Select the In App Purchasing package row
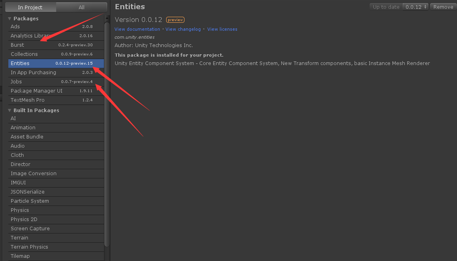The image size is (457, 261). click(56, 72)
